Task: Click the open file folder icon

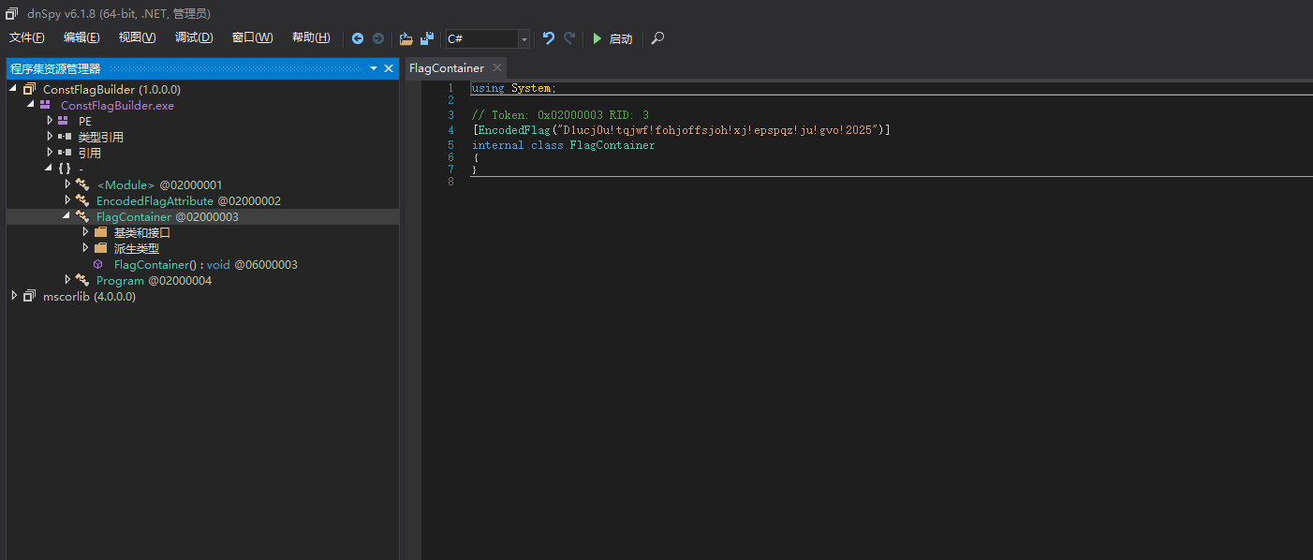Action: pyautogui.click(x=406, y=38)
